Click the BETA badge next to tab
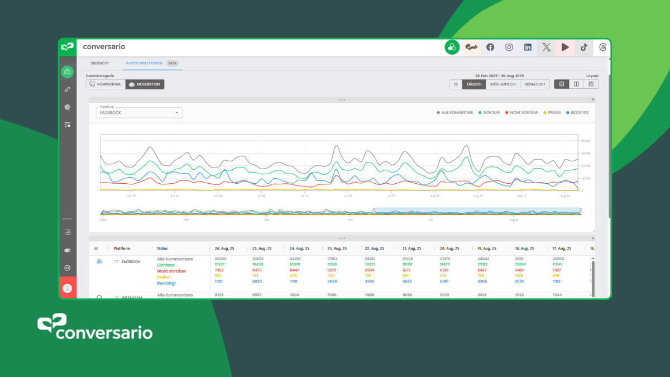 173,63
